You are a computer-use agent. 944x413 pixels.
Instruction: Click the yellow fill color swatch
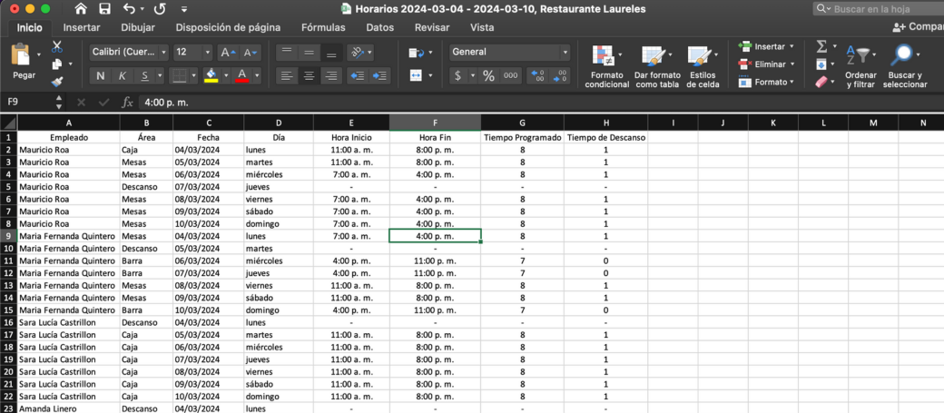click(211, 76)
